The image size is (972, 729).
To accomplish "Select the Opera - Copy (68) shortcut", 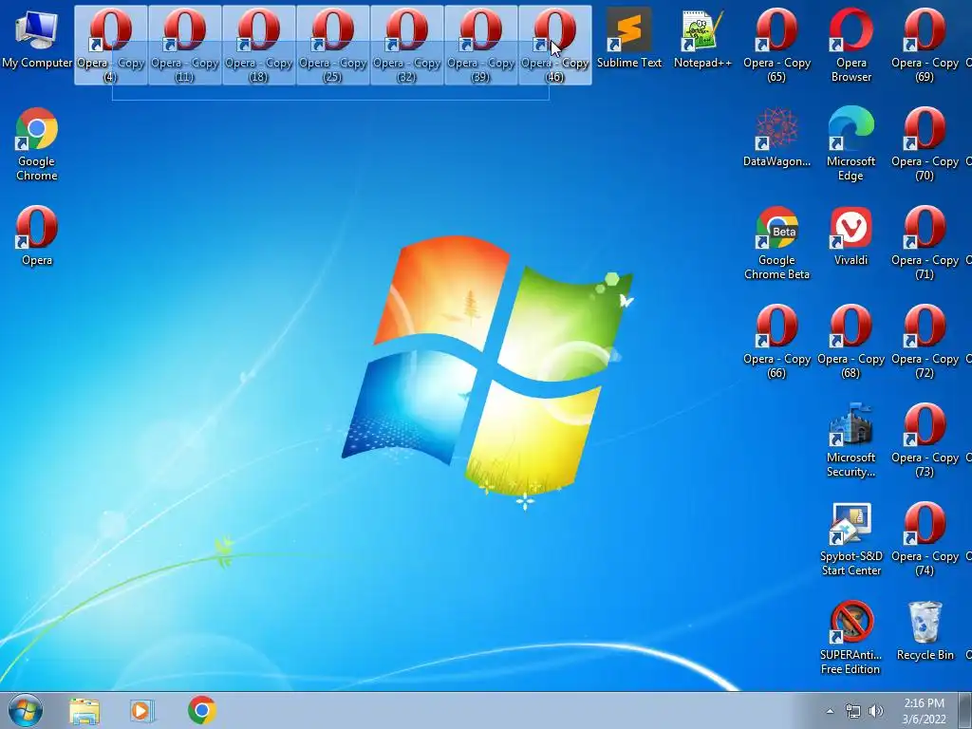I will pyautogui.click(x=851, y=341).
